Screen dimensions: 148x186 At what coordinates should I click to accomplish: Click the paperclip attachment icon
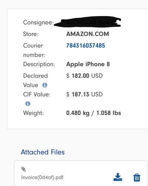[23, 169]
